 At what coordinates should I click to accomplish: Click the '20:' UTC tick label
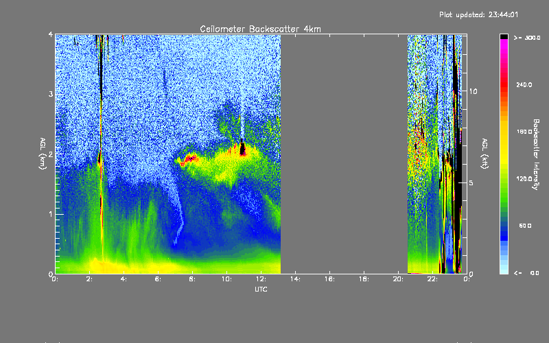(x=398, y=279)
